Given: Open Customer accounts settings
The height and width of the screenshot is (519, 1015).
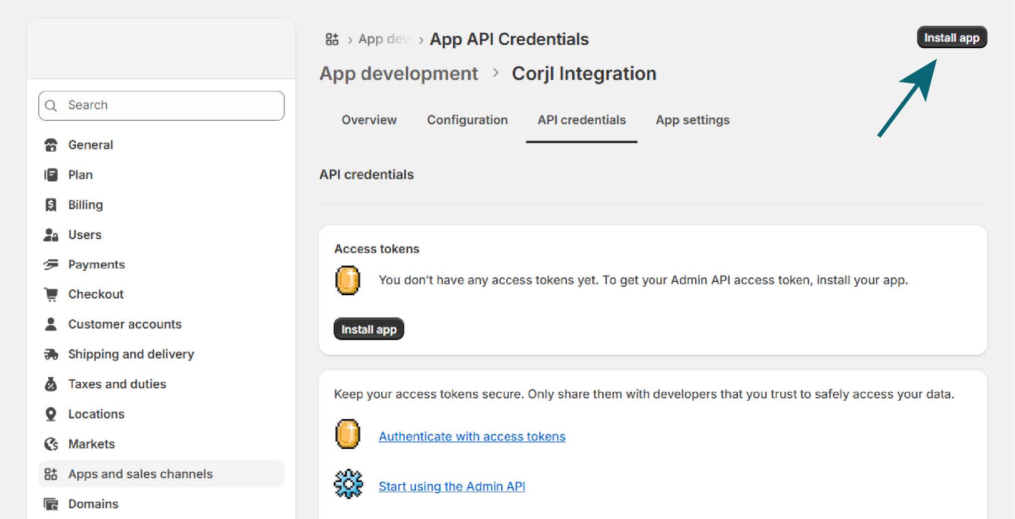Looking at the screenshot, I should point(161,324).
